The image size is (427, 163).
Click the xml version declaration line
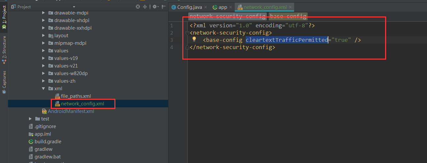pos(252,25)
